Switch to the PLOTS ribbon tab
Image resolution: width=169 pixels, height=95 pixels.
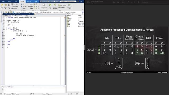pos(10,1)
